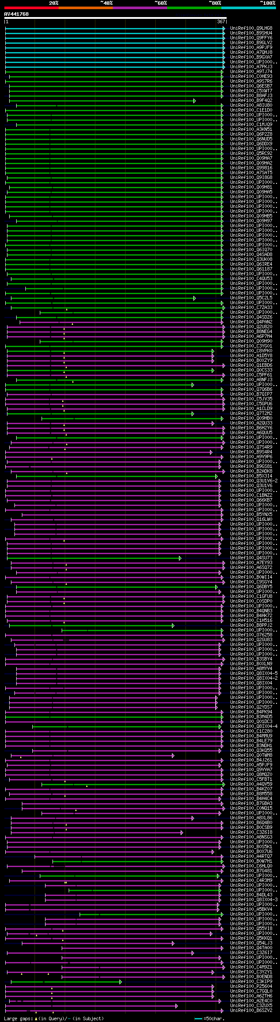Select hit label UniRef100_B5X3I4

tap(251, 476)
